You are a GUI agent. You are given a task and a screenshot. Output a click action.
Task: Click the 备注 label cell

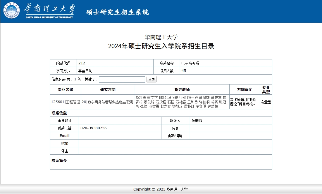(64, 151)
